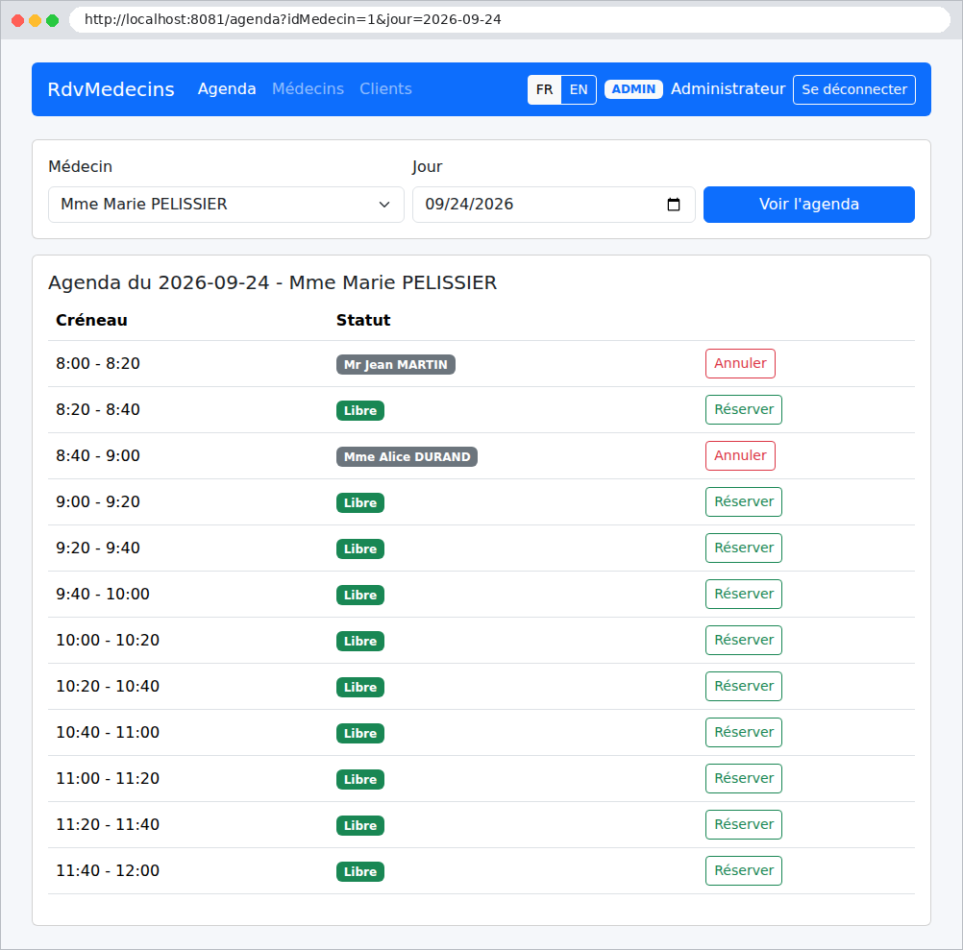Book the 9:20 - 9:40 slot
This screenshot has height=950, width=963.
tap(744, 548)
